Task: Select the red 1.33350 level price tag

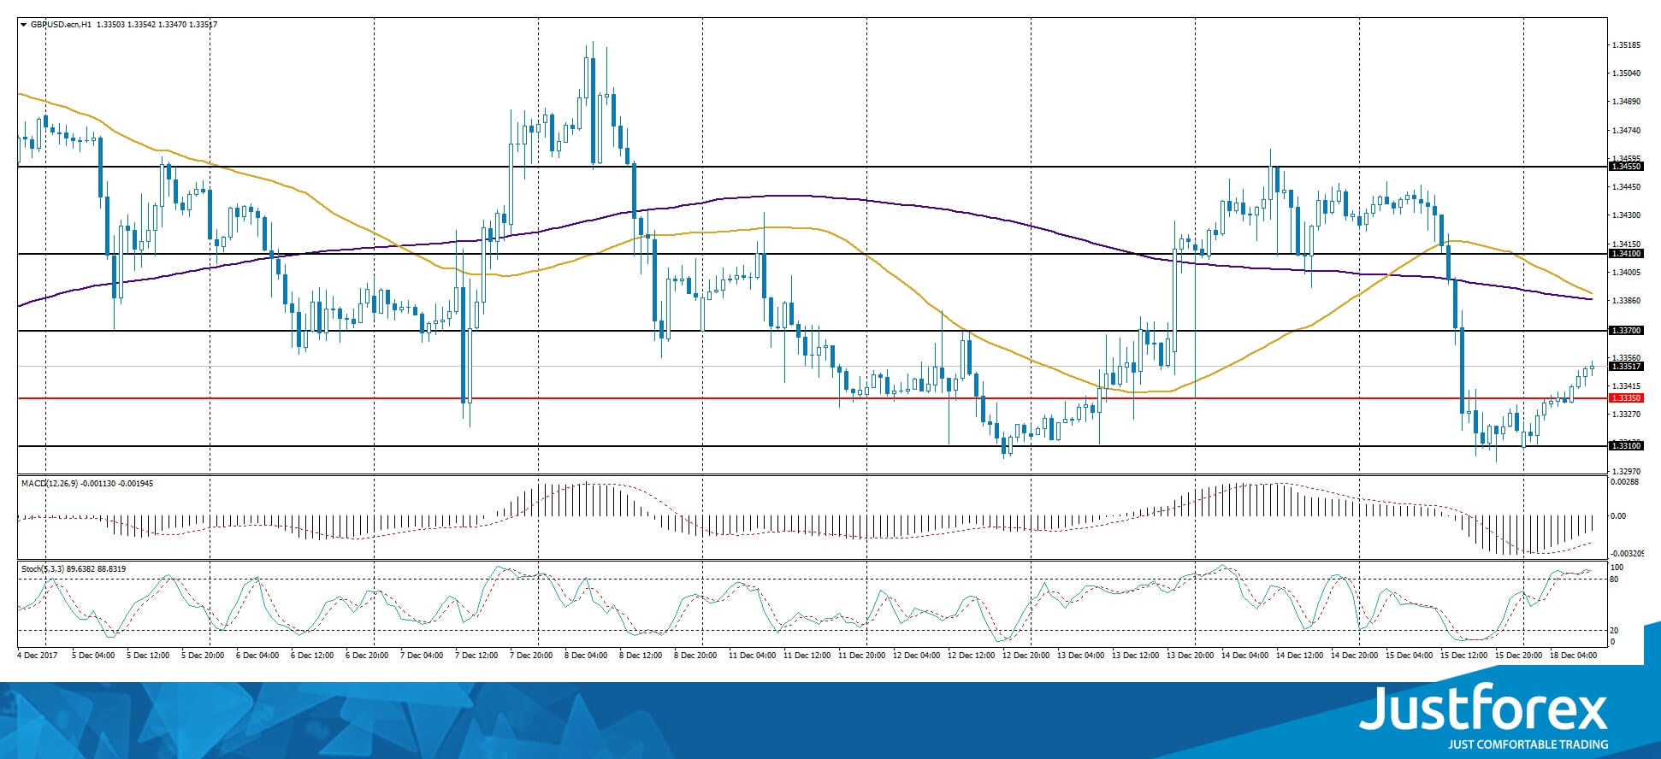Action: coord(1626,398)
